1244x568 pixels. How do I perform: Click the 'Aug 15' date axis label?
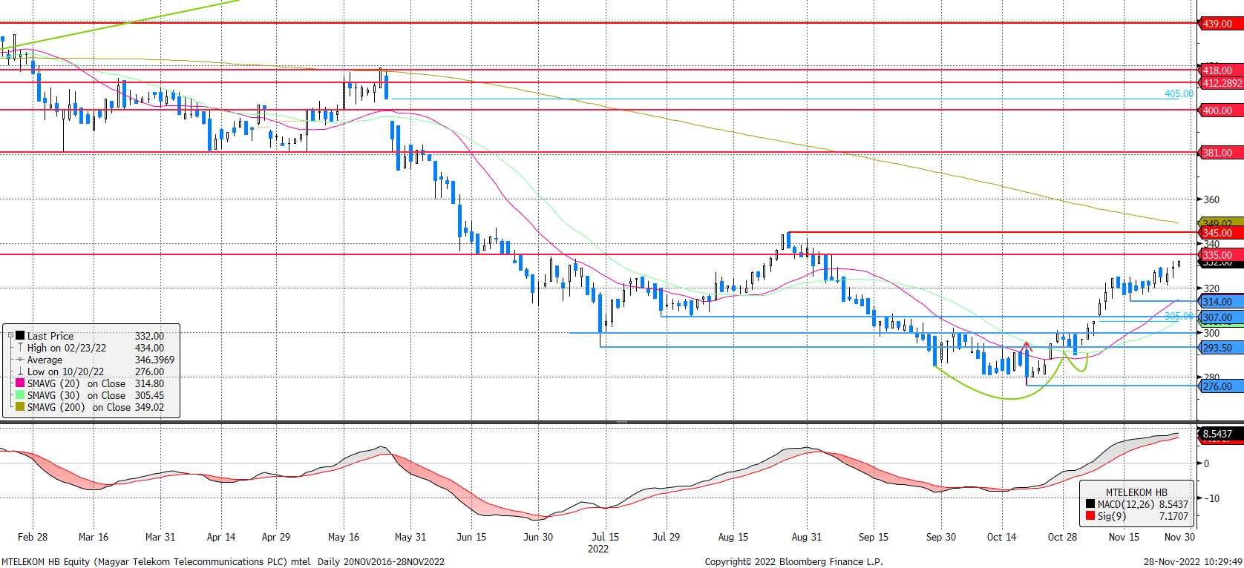tap(733, 537)
